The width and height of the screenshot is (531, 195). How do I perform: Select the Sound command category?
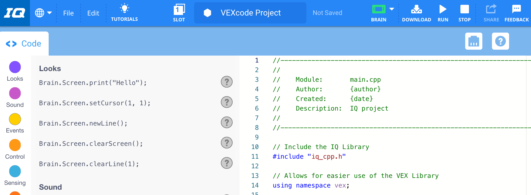[x=15, y=97]
